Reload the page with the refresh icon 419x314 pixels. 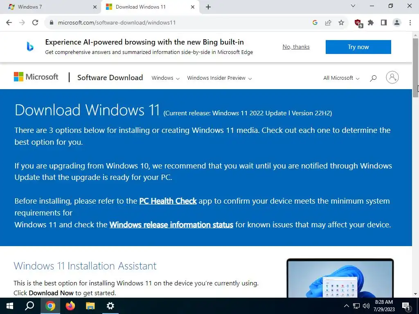[x=35, y=23]
